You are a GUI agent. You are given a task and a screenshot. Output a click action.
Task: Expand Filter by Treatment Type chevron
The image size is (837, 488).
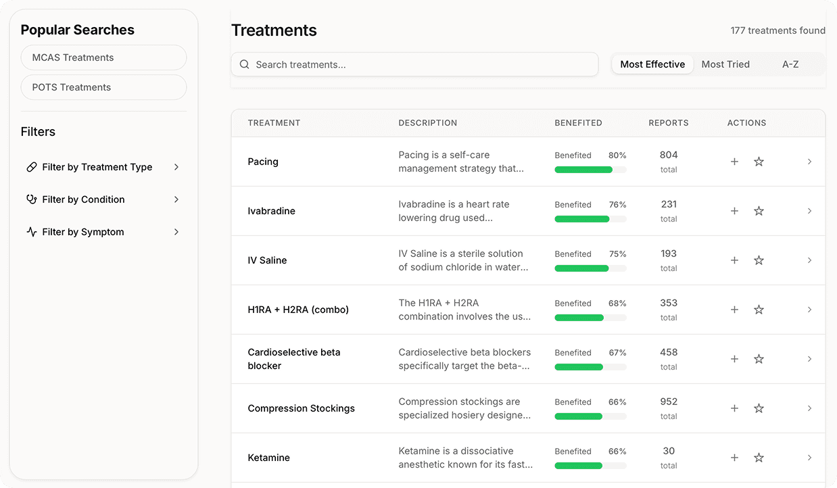click(176, 167)
